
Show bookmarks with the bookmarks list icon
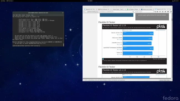pos(157,12)
